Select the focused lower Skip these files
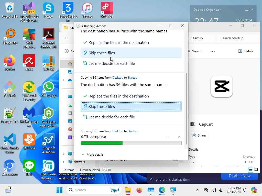Viewport: 262px width, 196px height. pyautogui.click(x=131, y=106)
